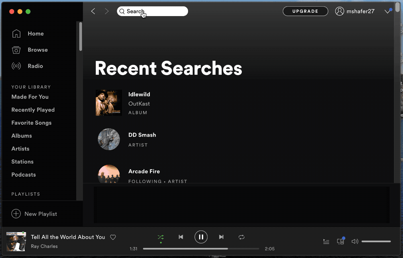The height and width of the screenshot is (258, 403).
Task: Click the UPGRADE button
Action: point(305,11)
